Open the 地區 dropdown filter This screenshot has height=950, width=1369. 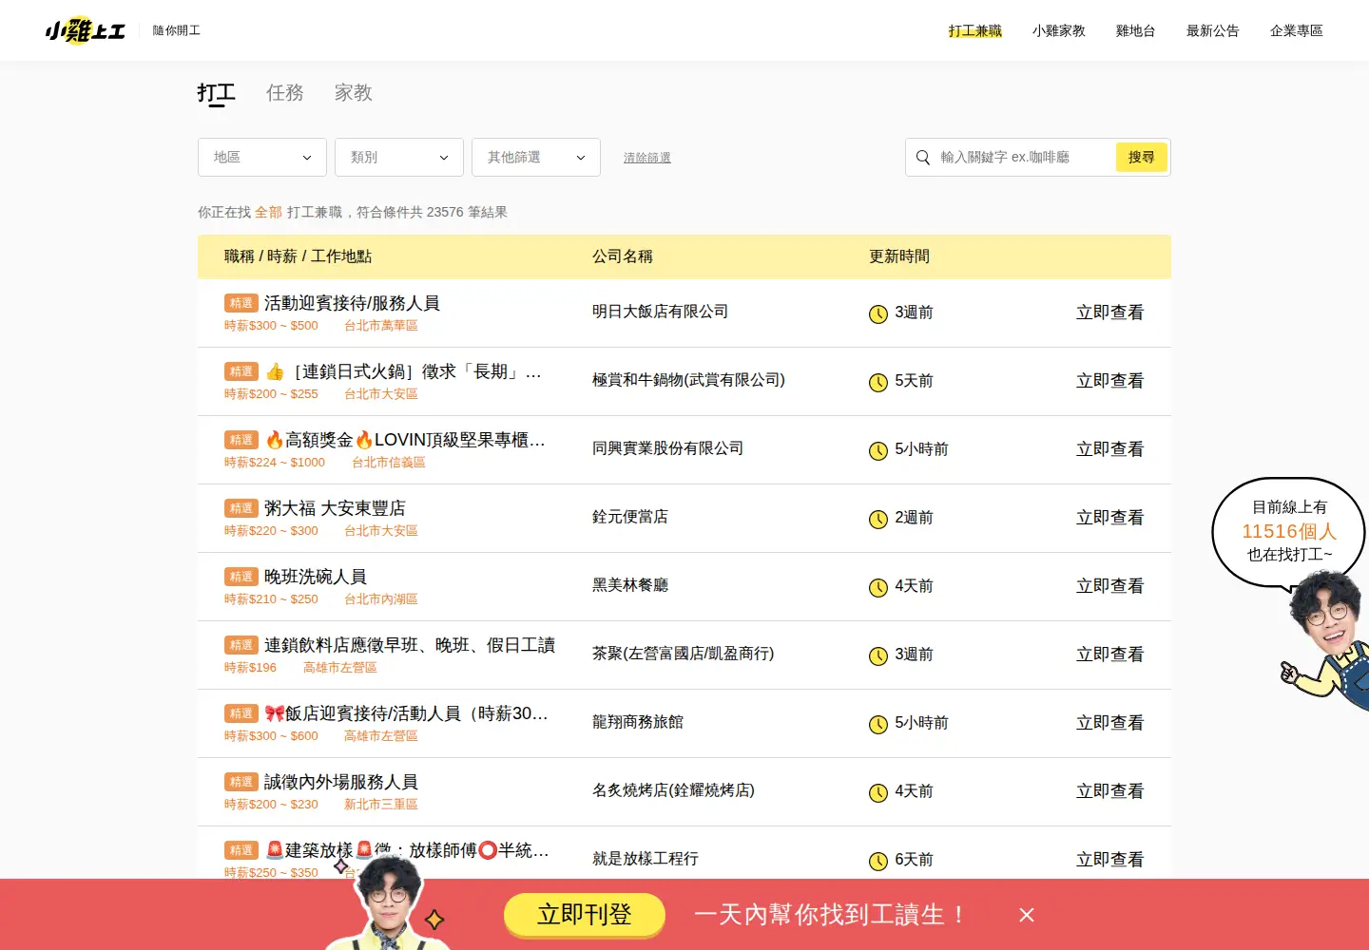click(262, 157)
